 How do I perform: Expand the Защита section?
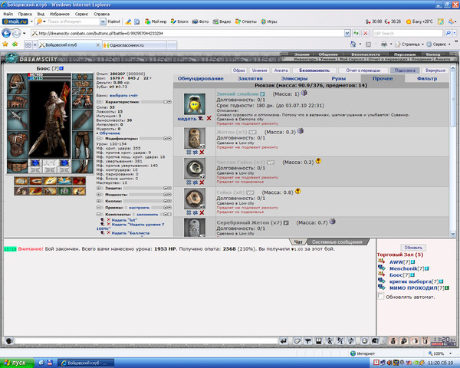coord(99,188)
